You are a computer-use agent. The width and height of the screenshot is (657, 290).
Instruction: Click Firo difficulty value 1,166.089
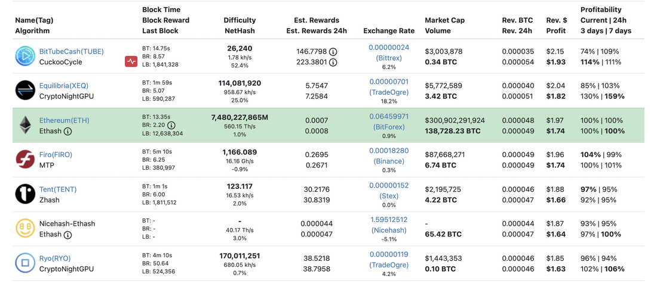point(240,152)
